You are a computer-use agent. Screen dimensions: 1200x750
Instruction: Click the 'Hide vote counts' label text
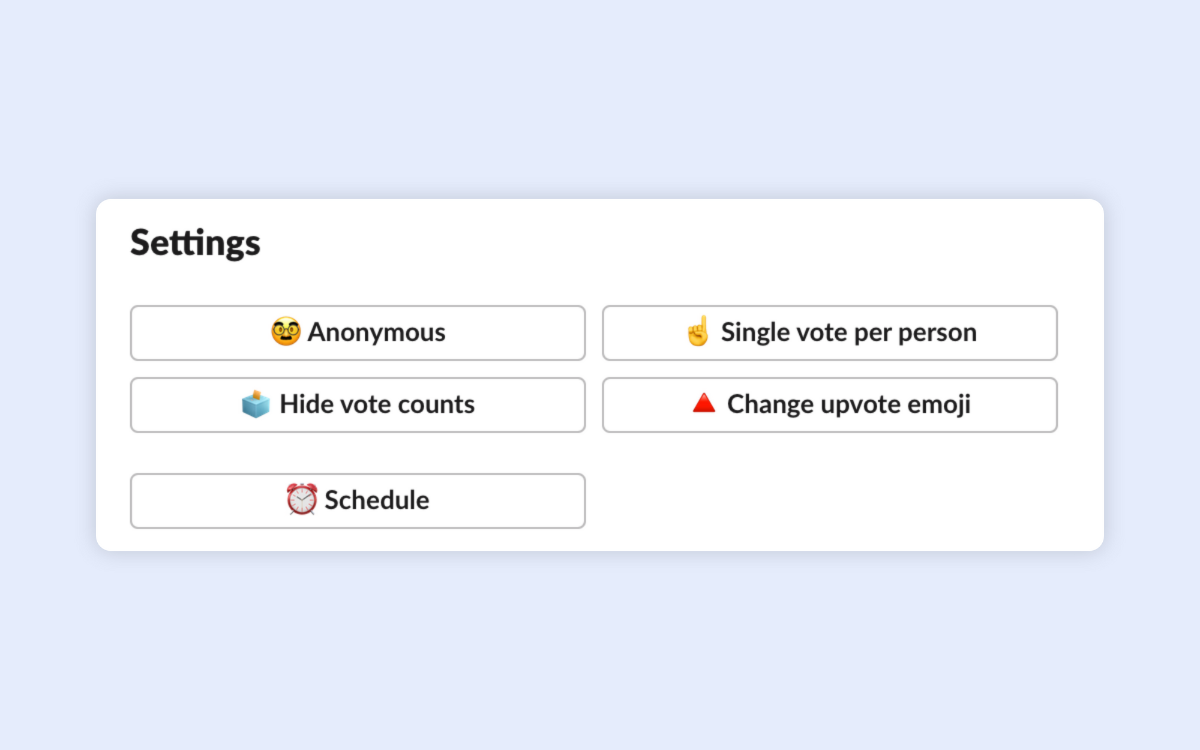click(x=377, y=404)
